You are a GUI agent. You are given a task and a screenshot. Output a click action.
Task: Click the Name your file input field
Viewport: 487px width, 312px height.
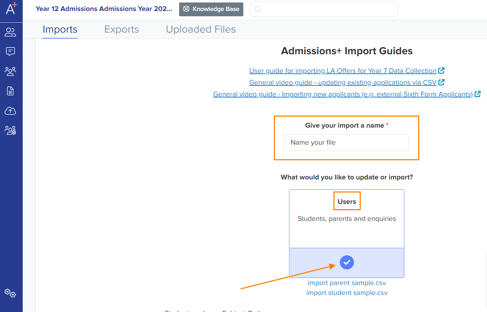(347, 143)
